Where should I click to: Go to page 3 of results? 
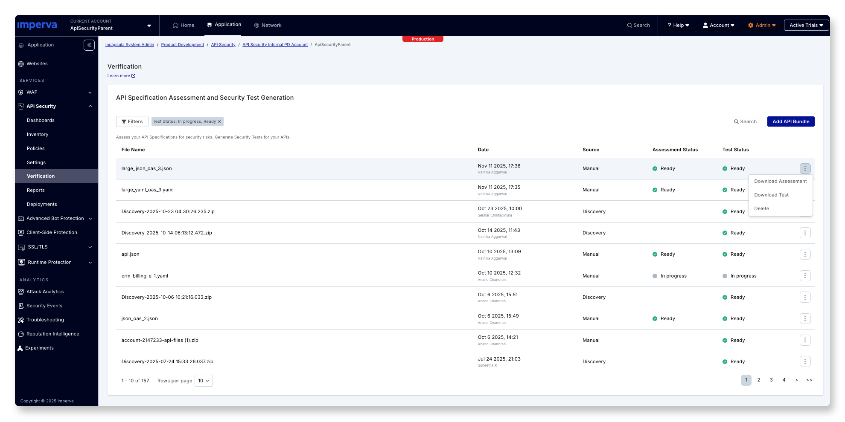(x=771, y=380)
